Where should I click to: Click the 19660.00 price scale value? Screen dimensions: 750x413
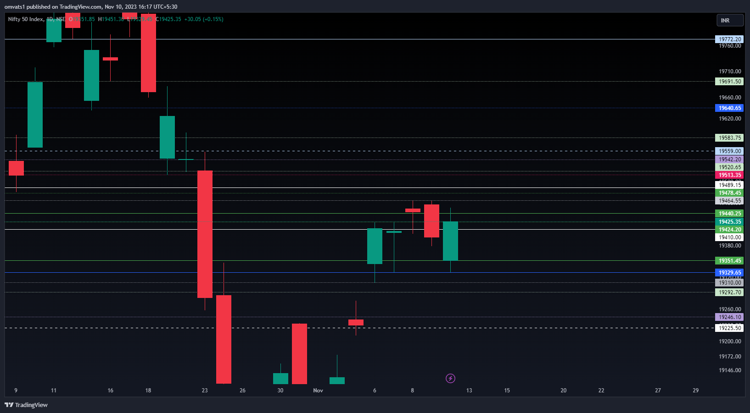coord(730,98)
